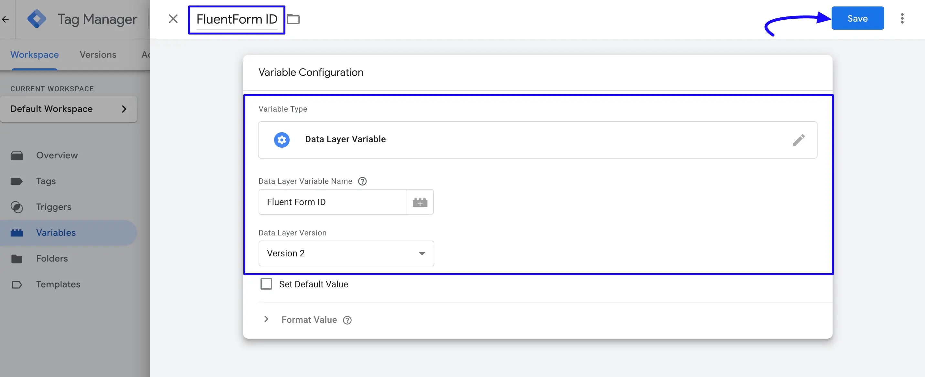Click the insert variable brick button
The image size is (925, 377).
(x=420, y=203)
